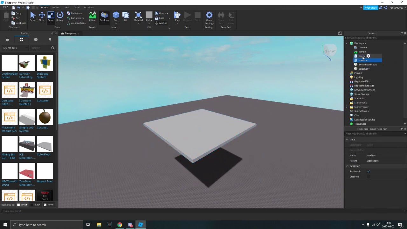Toggle Join Surfaces option

click(x=76, y=23)
